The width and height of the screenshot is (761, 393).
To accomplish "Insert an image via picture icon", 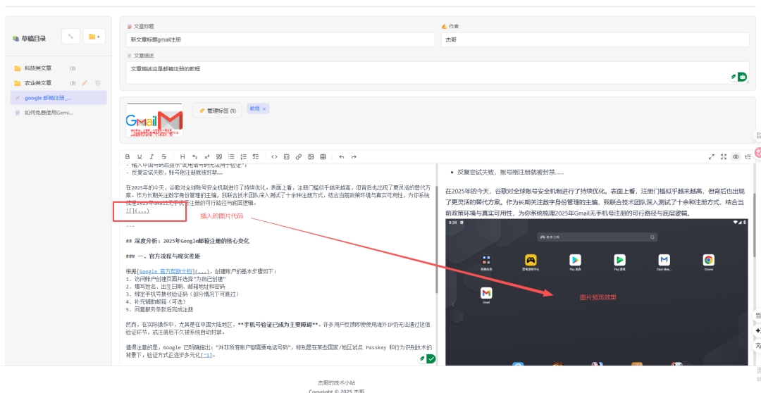I will click(311, 157).
